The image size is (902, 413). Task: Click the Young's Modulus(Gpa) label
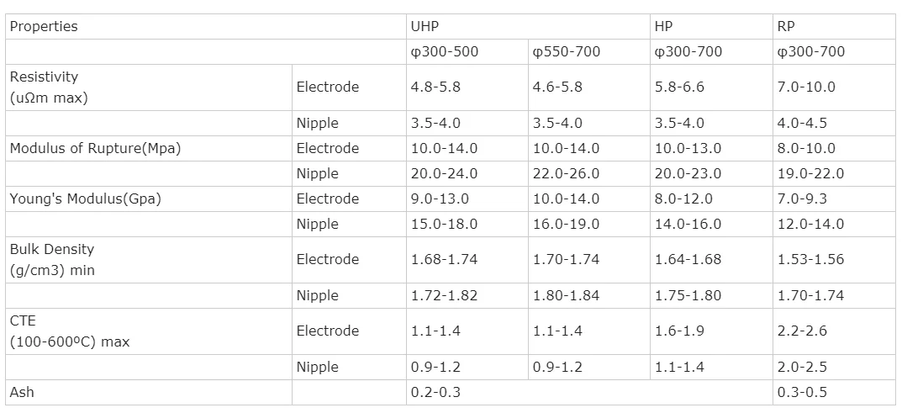[86, 199]
